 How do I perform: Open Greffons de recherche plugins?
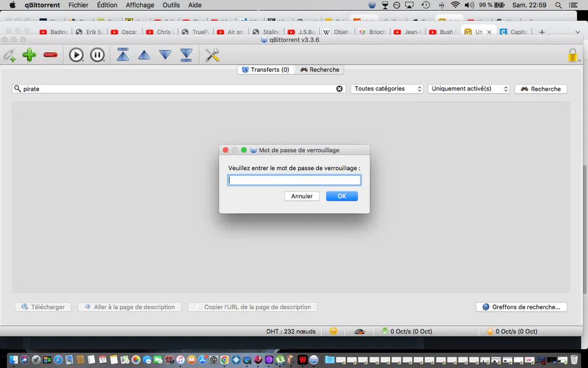pos(521,307)
